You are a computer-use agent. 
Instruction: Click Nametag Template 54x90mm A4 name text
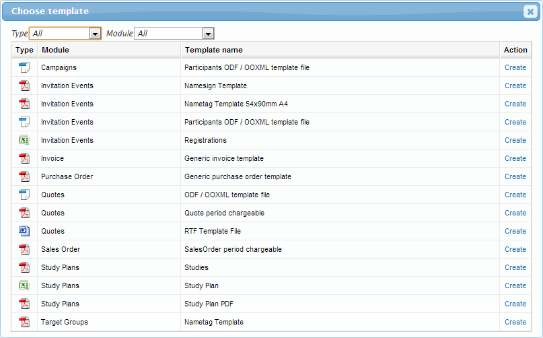[236, 104]
